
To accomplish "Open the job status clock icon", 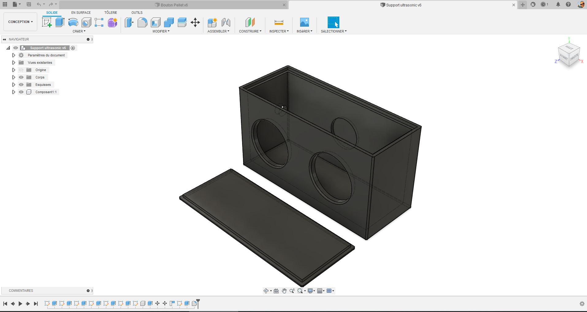I will pyautogui.click(x=543, y=4).
